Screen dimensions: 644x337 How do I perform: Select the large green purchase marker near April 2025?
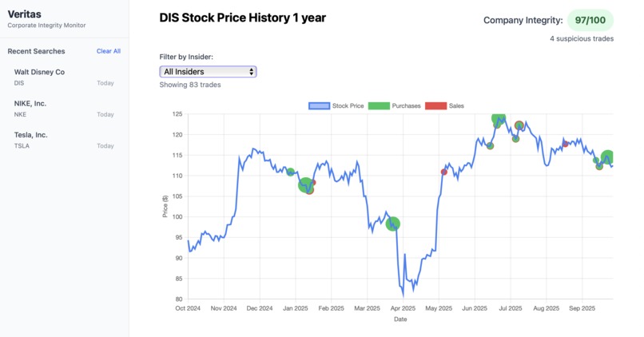coord(393,224)
